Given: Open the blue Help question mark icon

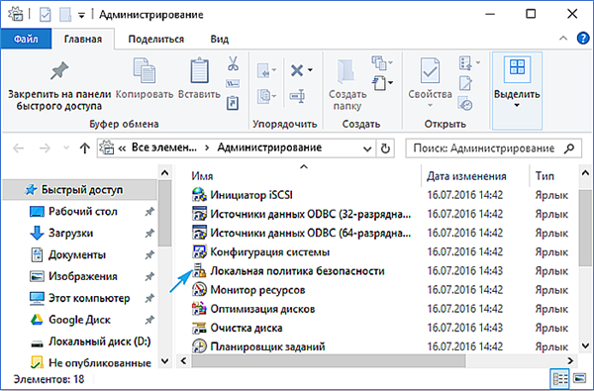Looking at the screenshot, I should [x=583, y=39].
